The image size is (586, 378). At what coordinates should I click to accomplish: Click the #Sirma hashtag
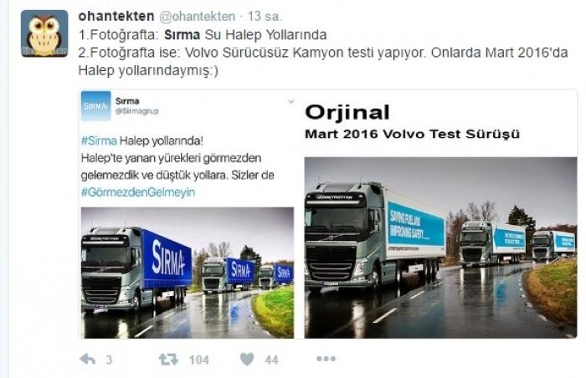[99, 140]
